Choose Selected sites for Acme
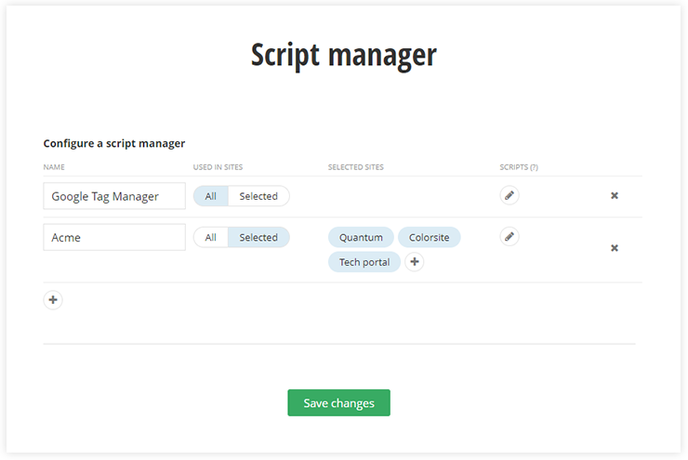The width and height of the screenshot is (688, 460). pos(258,237)
